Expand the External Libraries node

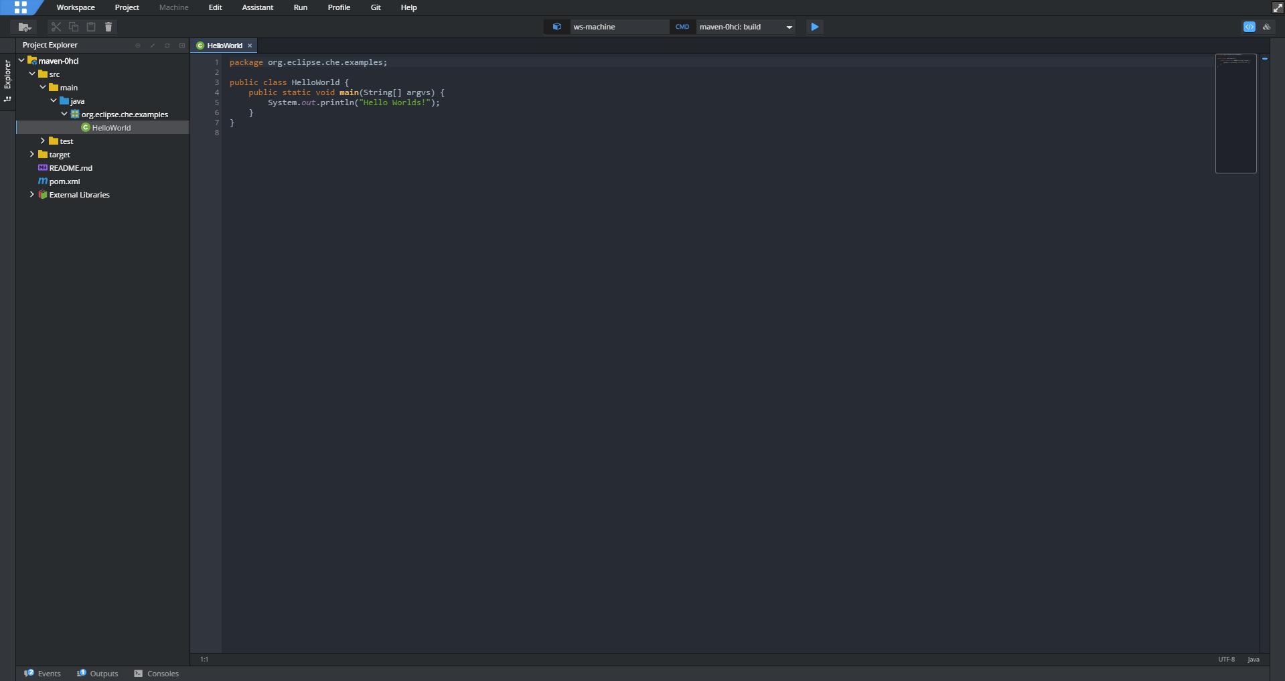[32, 195]
